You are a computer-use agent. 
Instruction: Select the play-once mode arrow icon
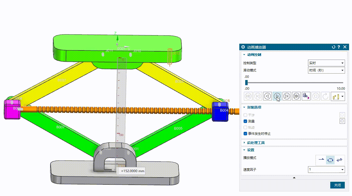coord(321,160)
